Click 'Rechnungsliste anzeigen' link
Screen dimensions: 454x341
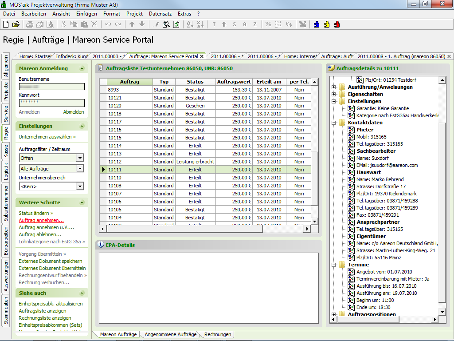(x=45, y=318)
